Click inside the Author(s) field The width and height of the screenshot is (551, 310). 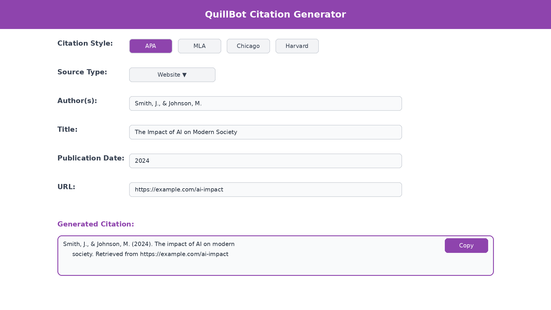pyautogui.click(x=265, y=103)
